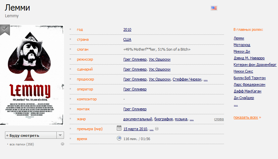
Task: Click the USA flag icon
Action: coord(214,8)
